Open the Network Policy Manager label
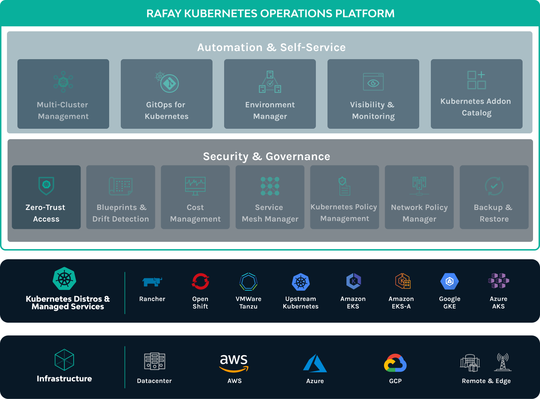Viewport: 540px width, 399px height. 419,213
